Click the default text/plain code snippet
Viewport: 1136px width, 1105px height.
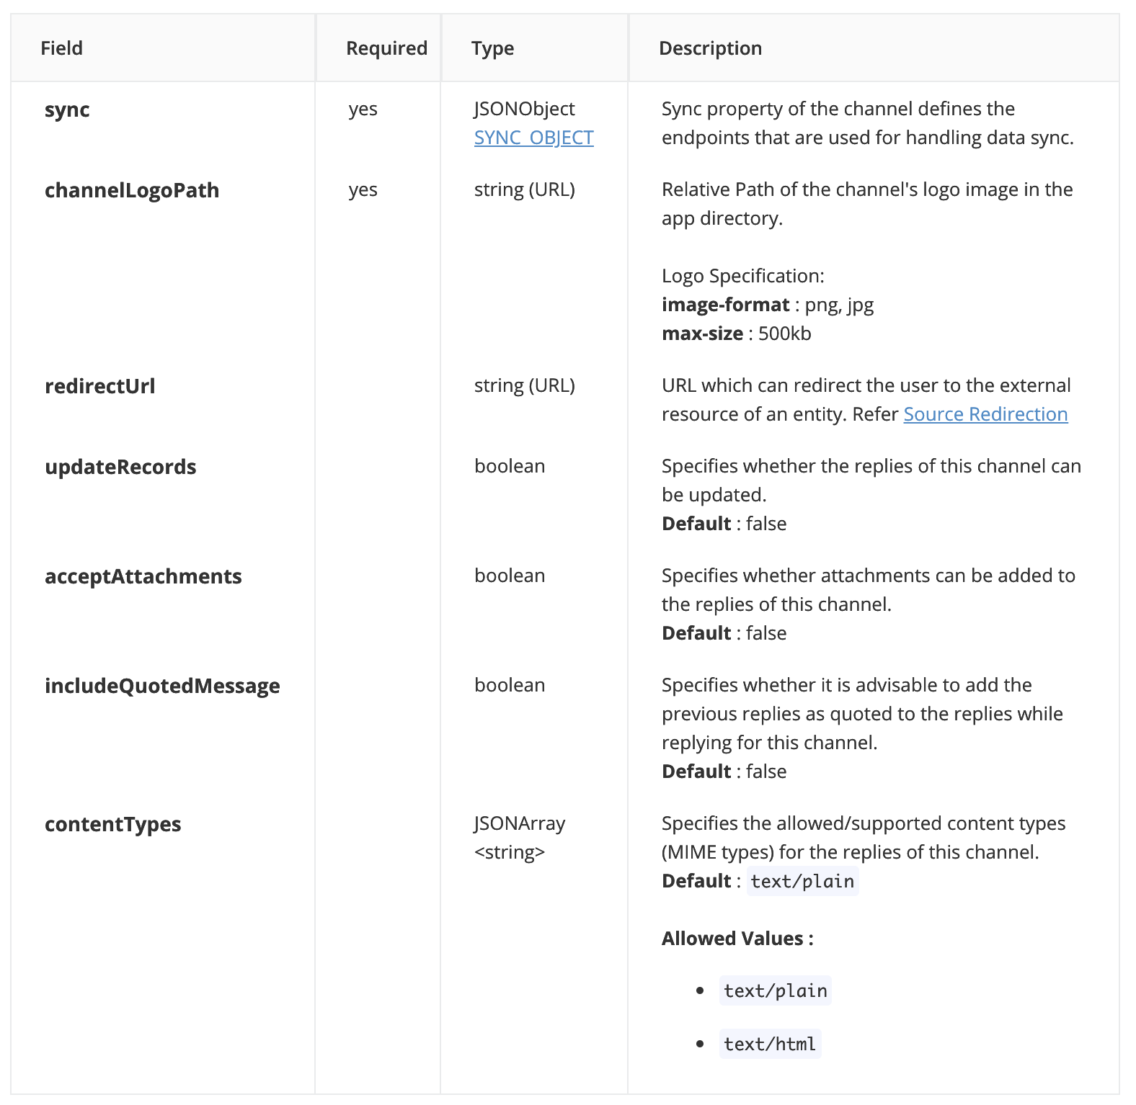[x=802, y=881]
